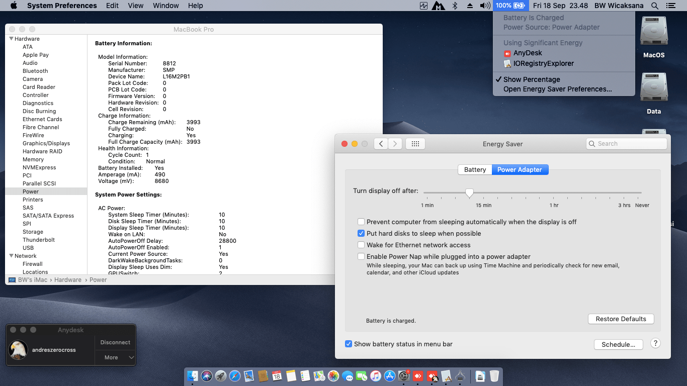Select Bluetooth in System Information sidebar
This screenshot has height=386, width=687.
coord(35,71)
